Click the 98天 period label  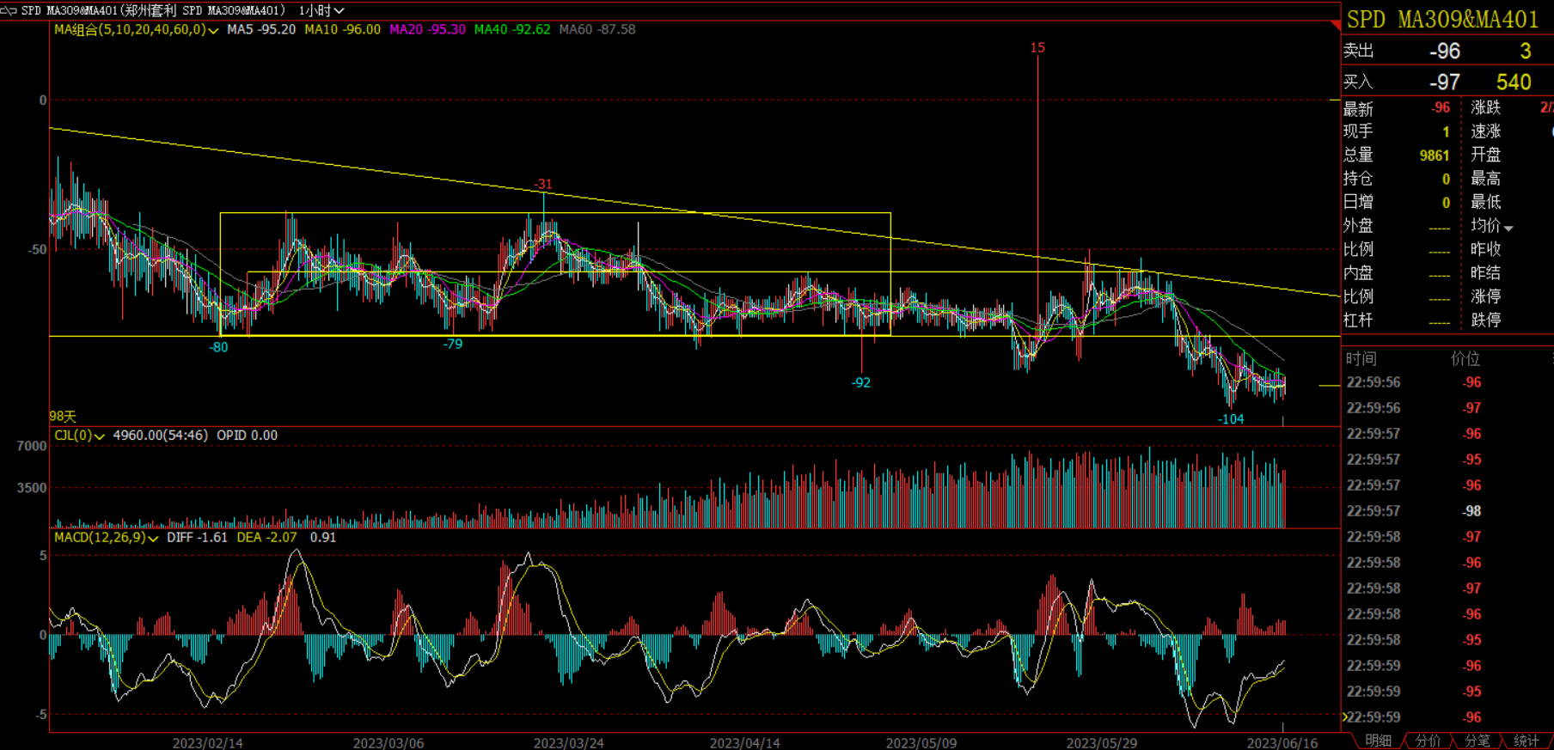63,417
